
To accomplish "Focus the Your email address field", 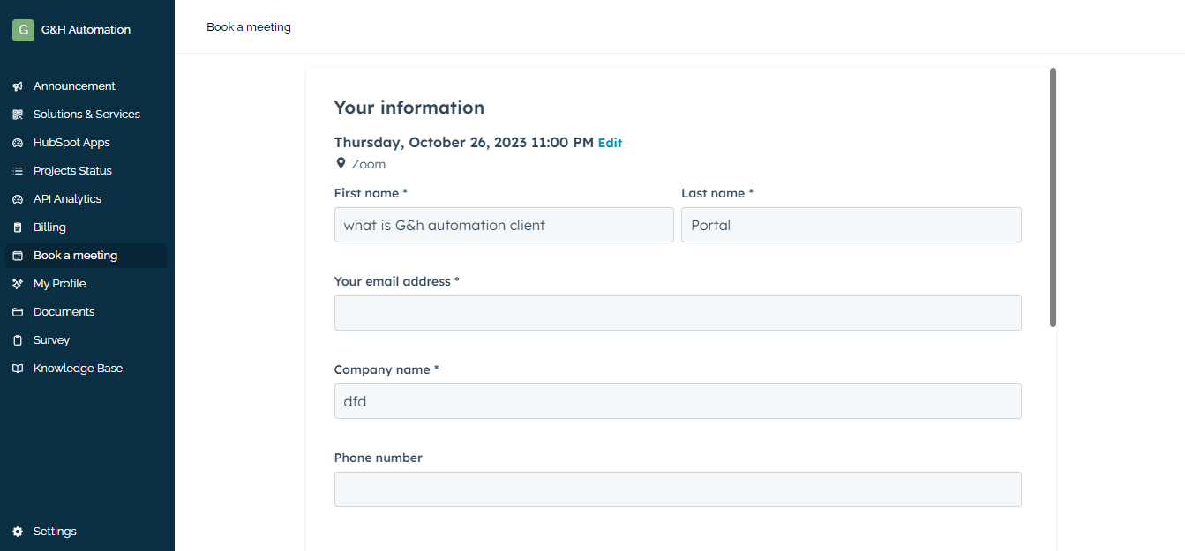I will (677, 313).
